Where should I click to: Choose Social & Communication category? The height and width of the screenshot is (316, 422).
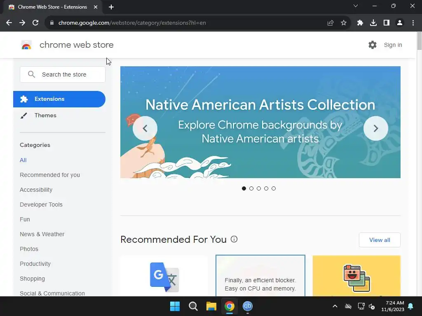click(x=52, y=293)
